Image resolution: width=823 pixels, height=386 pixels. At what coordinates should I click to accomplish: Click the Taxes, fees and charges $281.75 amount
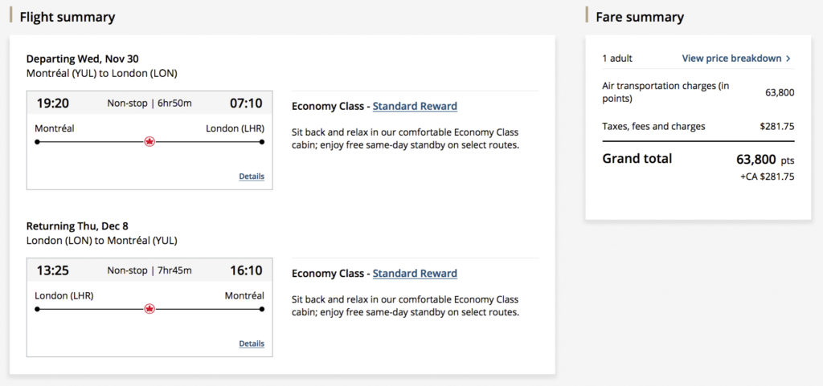(777, 127)
